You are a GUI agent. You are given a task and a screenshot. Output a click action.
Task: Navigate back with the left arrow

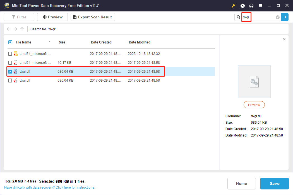click(9, 29)
